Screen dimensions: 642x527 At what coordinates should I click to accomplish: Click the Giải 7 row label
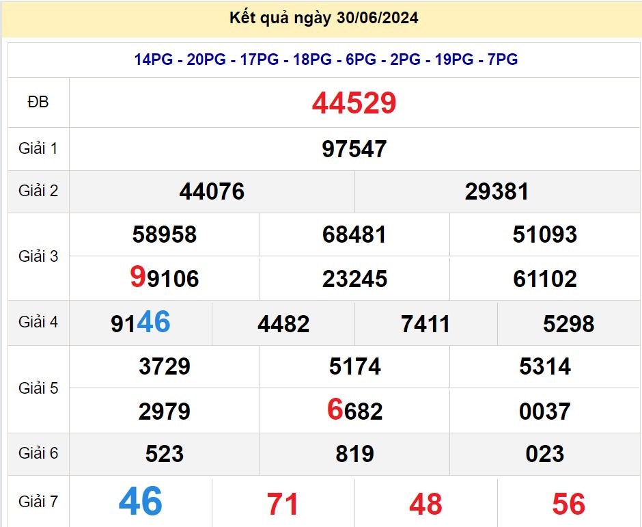[x=38, y=502]
